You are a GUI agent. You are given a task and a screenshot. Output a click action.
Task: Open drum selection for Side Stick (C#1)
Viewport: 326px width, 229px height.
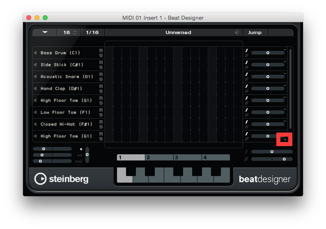coord(62,64)
